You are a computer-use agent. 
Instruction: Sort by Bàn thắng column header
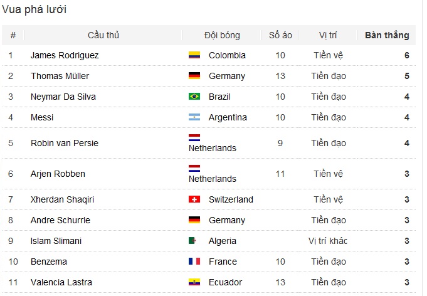click(x=387, y=35)
